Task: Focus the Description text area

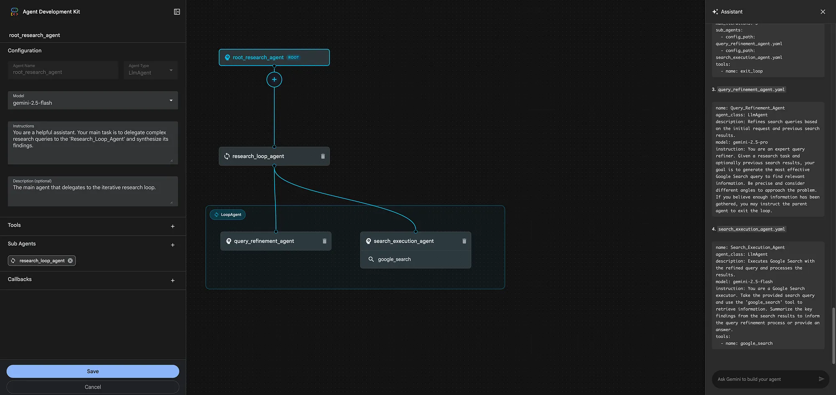Action: pos(93,191)
